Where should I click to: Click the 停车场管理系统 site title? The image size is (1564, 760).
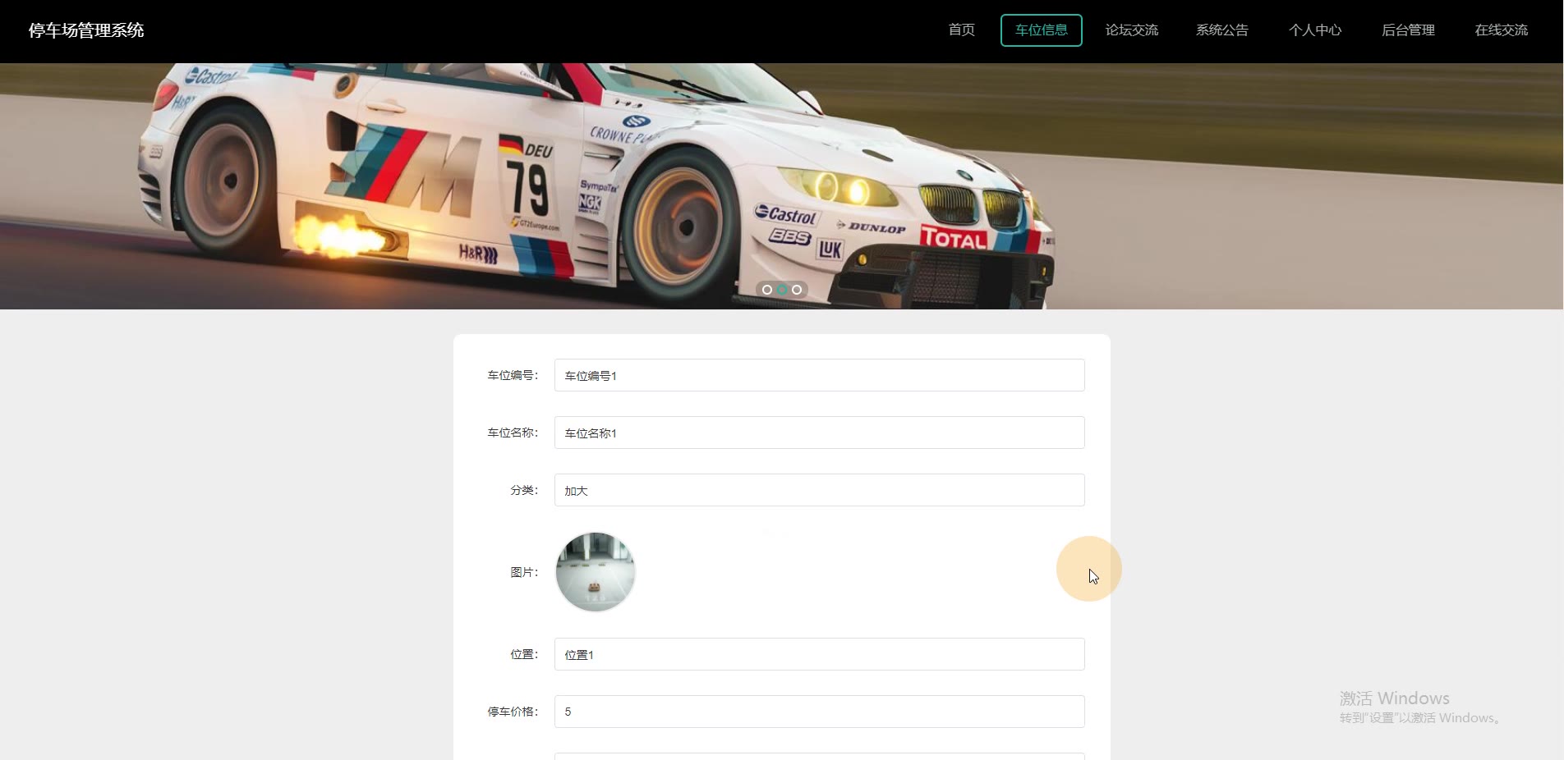(x=86, y=30)
